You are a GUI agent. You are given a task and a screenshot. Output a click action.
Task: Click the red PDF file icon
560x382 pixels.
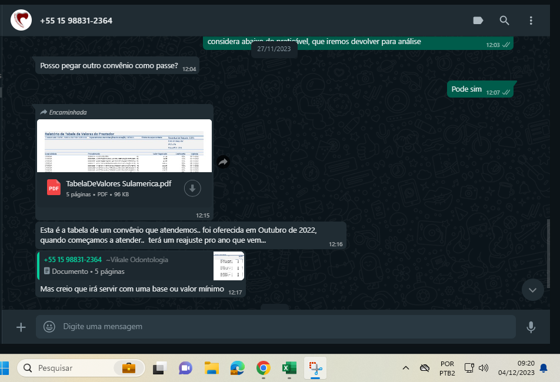point(54,188)
